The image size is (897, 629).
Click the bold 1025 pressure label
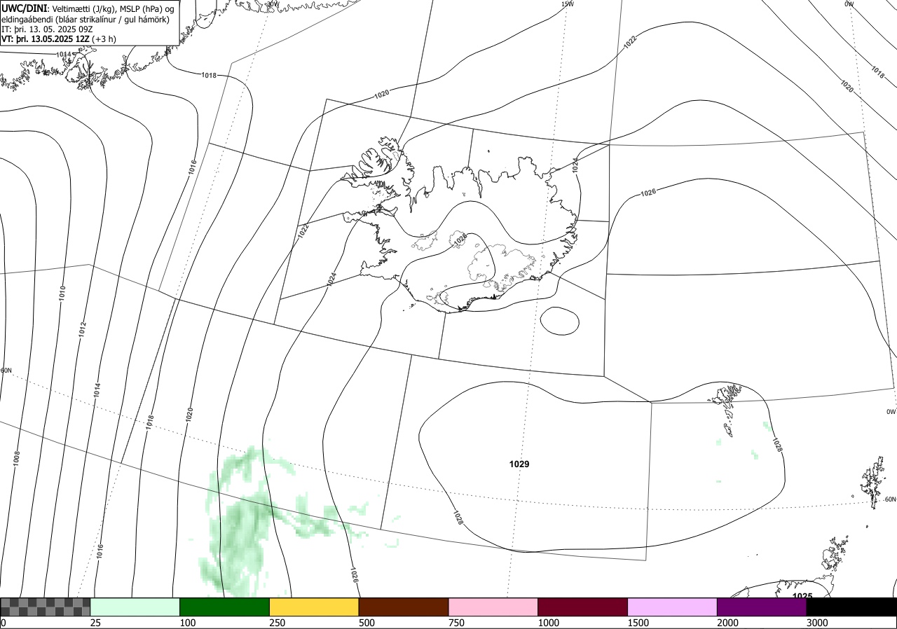[802, 596]
